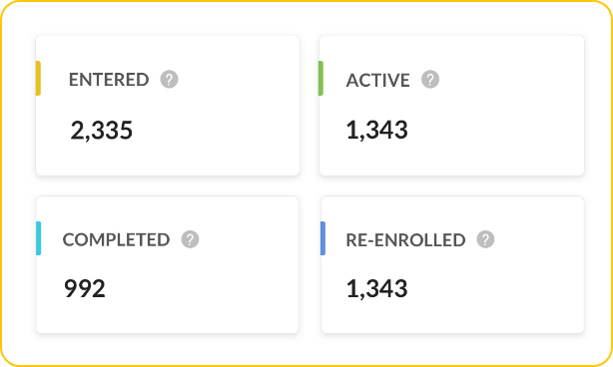Image resolution: width=613 pixels, height=367 pixels.
Task: Click the 992 completed count
Action: [x=85, y=288]
